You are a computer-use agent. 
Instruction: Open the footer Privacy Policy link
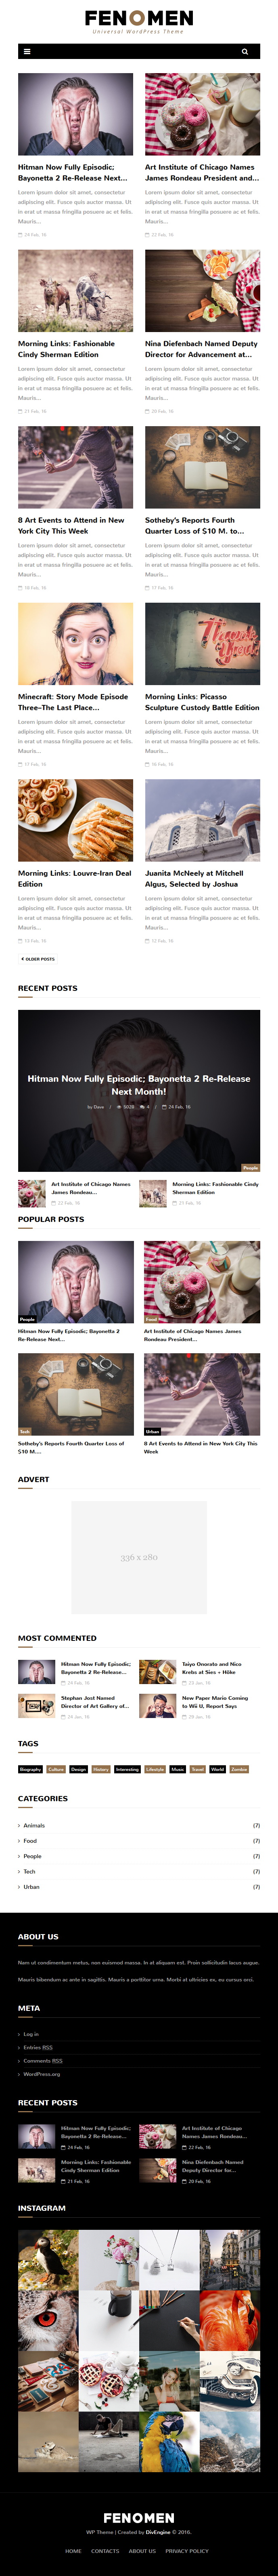click(187, 2550)
